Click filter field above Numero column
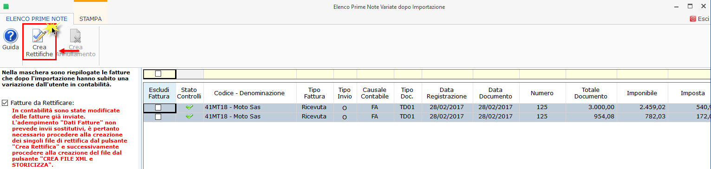 (542, 74)
